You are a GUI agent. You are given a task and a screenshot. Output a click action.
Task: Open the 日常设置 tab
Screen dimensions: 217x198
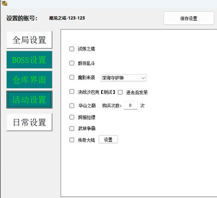coord(29,122)
